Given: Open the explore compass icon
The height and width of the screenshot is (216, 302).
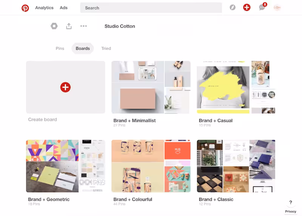Looking at the screenshot, I should click(x=233, y=8).
